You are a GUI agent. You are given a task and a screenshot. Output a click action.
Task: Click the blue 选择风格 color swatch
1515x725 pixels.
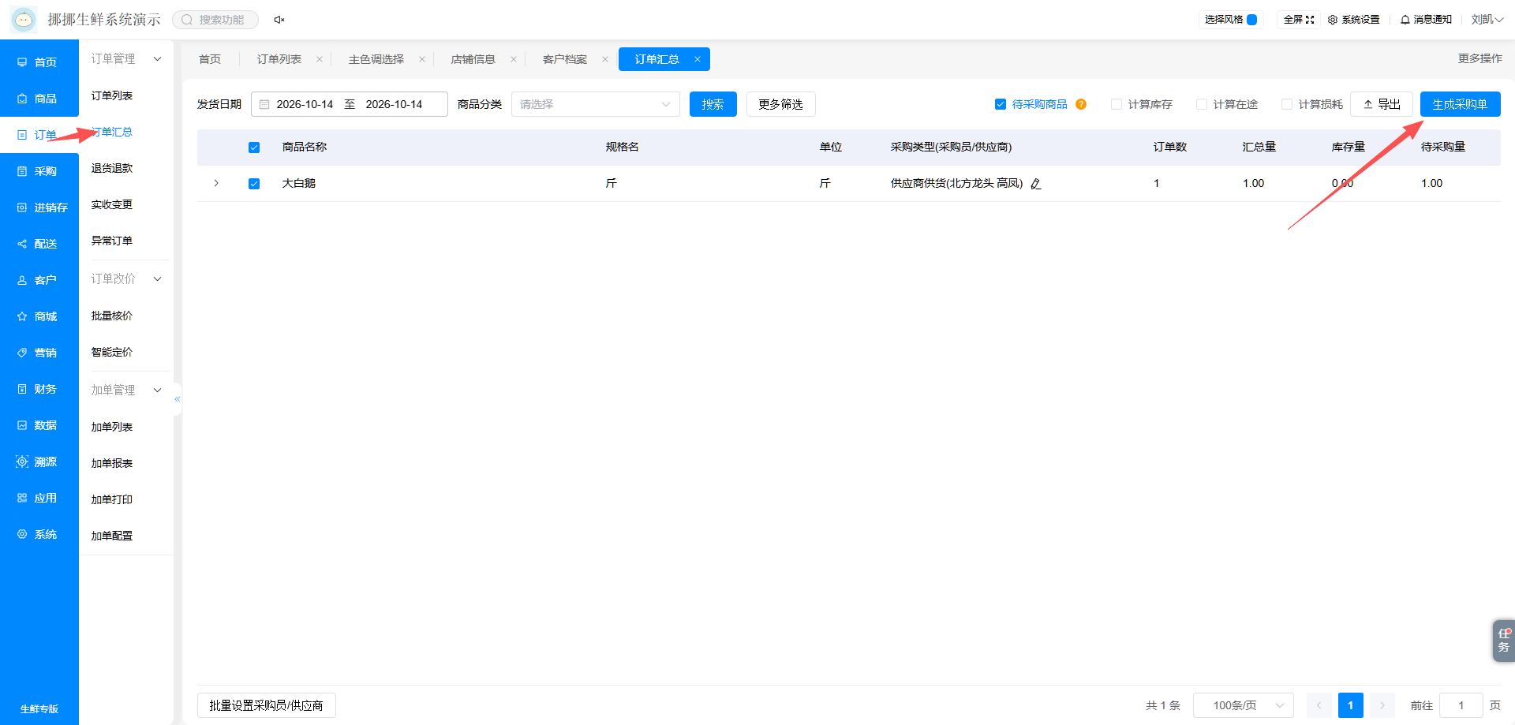coord(1251,20)
